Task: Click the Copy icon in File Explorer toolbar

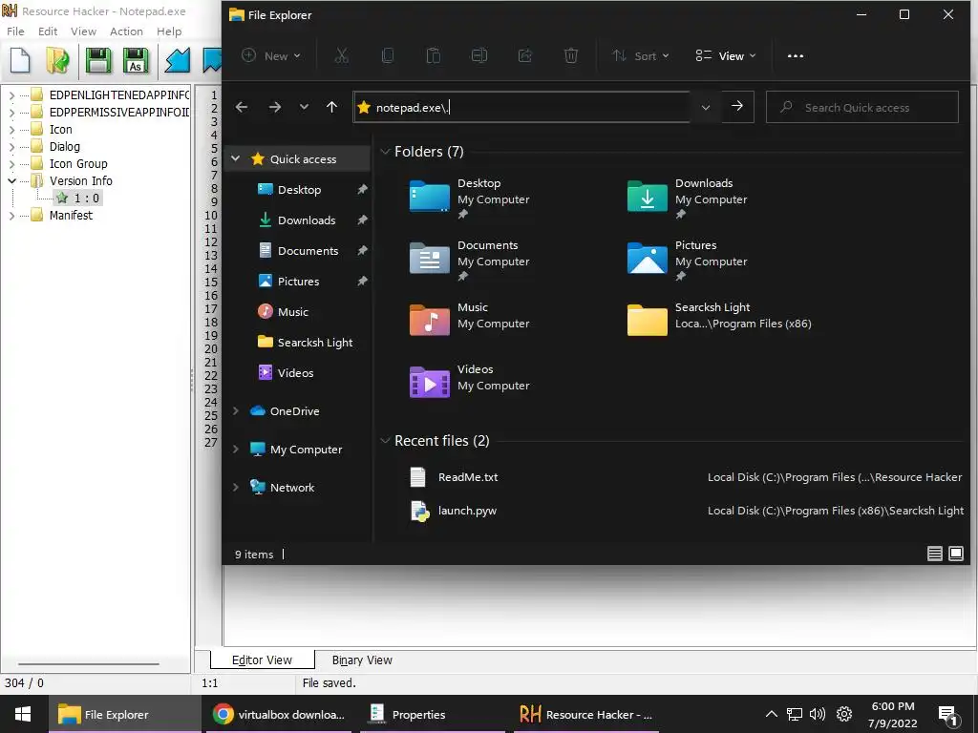Action: 388,55
